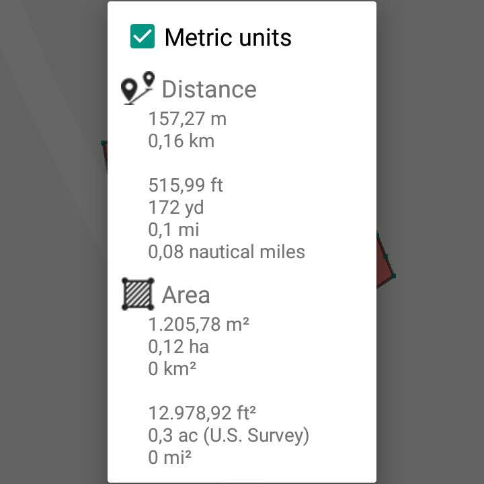Tap the 0,3 ac (U.S. Survey) value
This screenshot has width=484, height=484.
(229, 436)
